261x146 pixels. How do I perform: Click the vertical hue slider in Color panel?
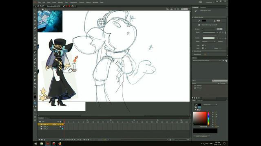click(x=208, y=118)
